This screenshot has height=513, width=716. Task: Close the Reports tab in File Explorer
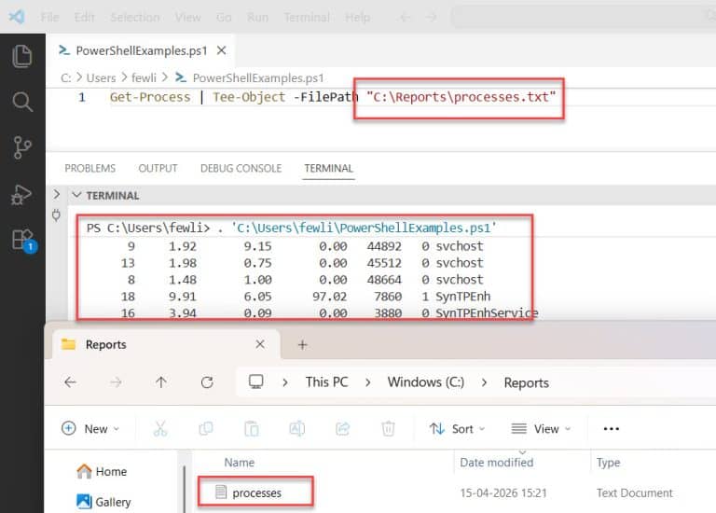coord(260,344)
